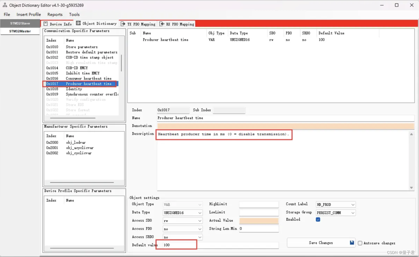This screenshot has height=257, width=419.
Task: Click the Description text area
Action: (x=283, y=161)
